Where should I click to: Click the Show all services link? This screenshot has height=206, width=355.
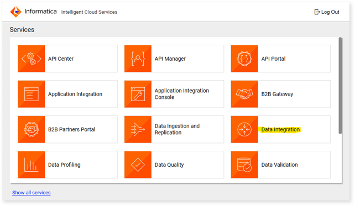tap(32, 193)
